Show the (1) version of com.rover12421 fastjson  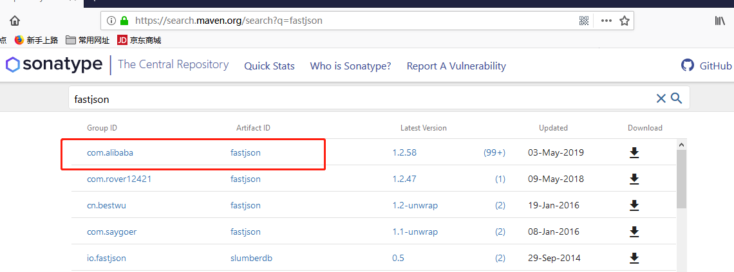[x=500, y=179]
